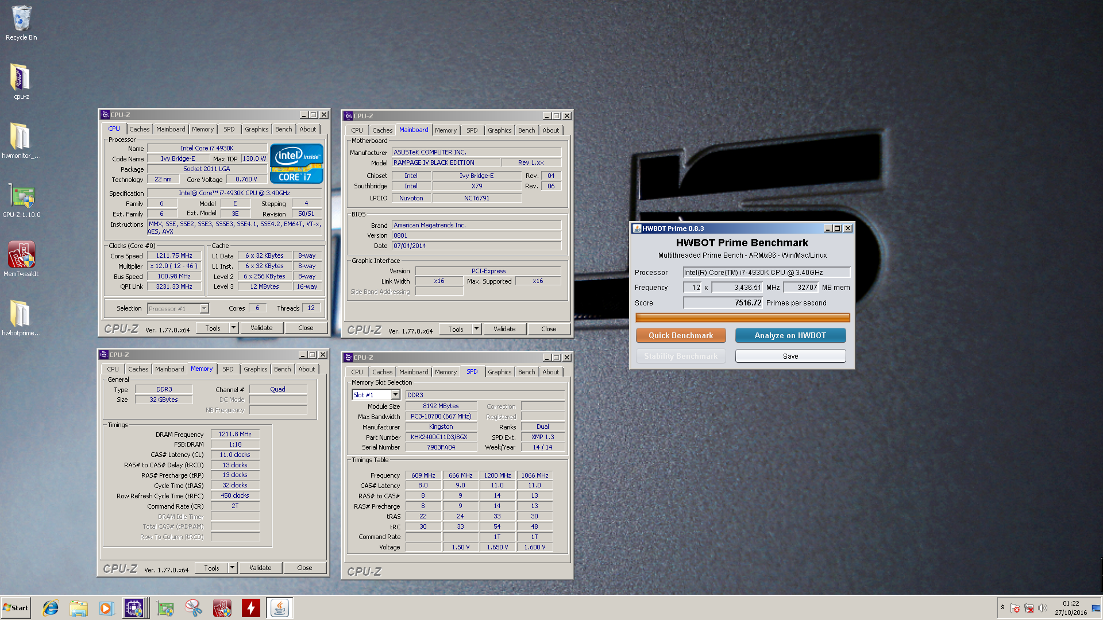1103x620 pixels.
Task: Select the Memory tab in SPD CPU-Z window
Action: [446, 372]
